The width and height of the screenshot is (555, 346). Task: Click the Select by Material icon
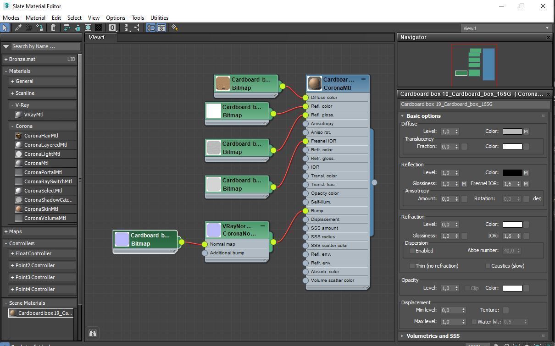tap(175, 28)
